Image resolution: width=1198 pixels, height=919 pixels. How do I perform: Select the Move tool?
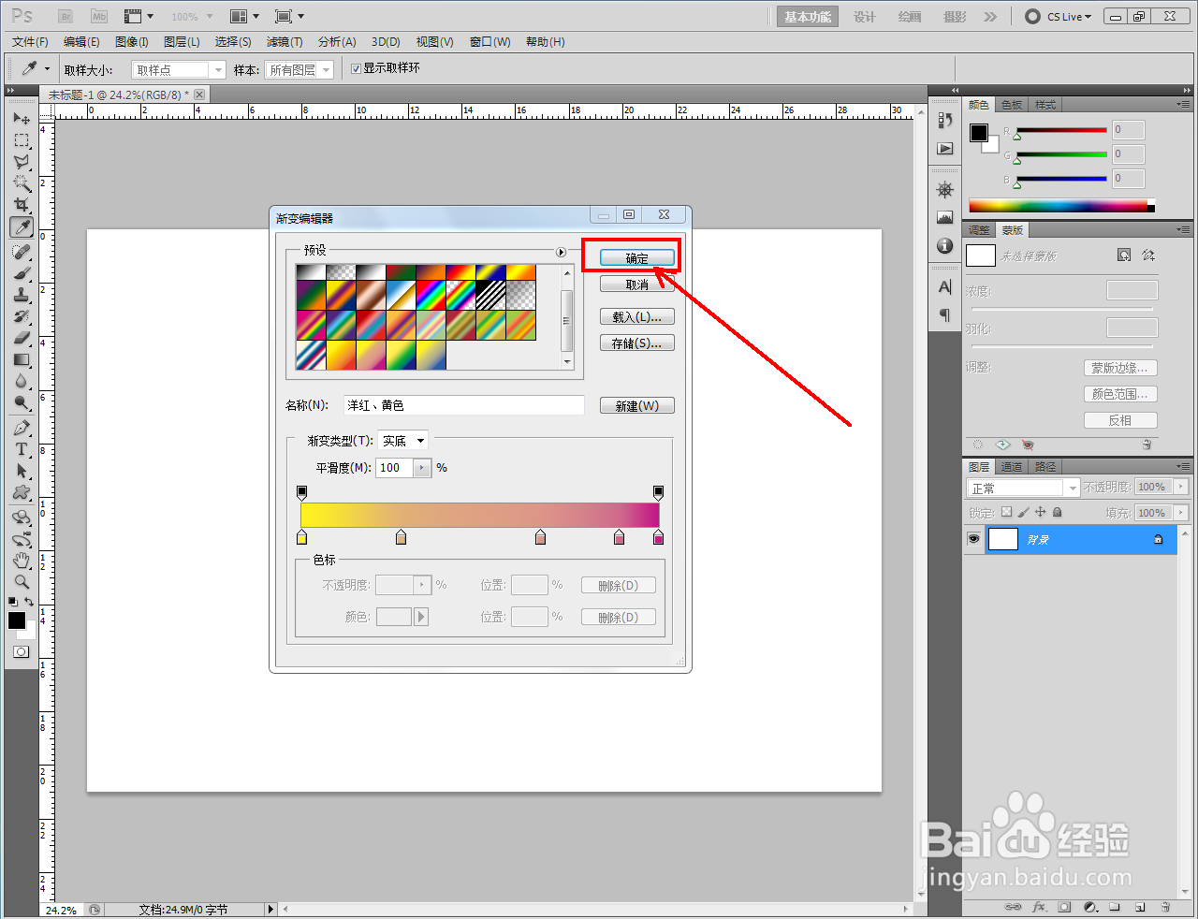tap(22, 119)
